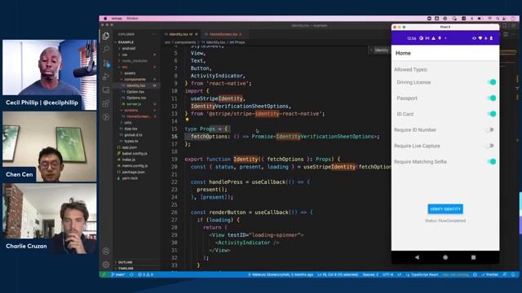Click the Prettier status bar item
Viewport: 522px width, 293px height.
pyautogui.click(x=489, y=275)
